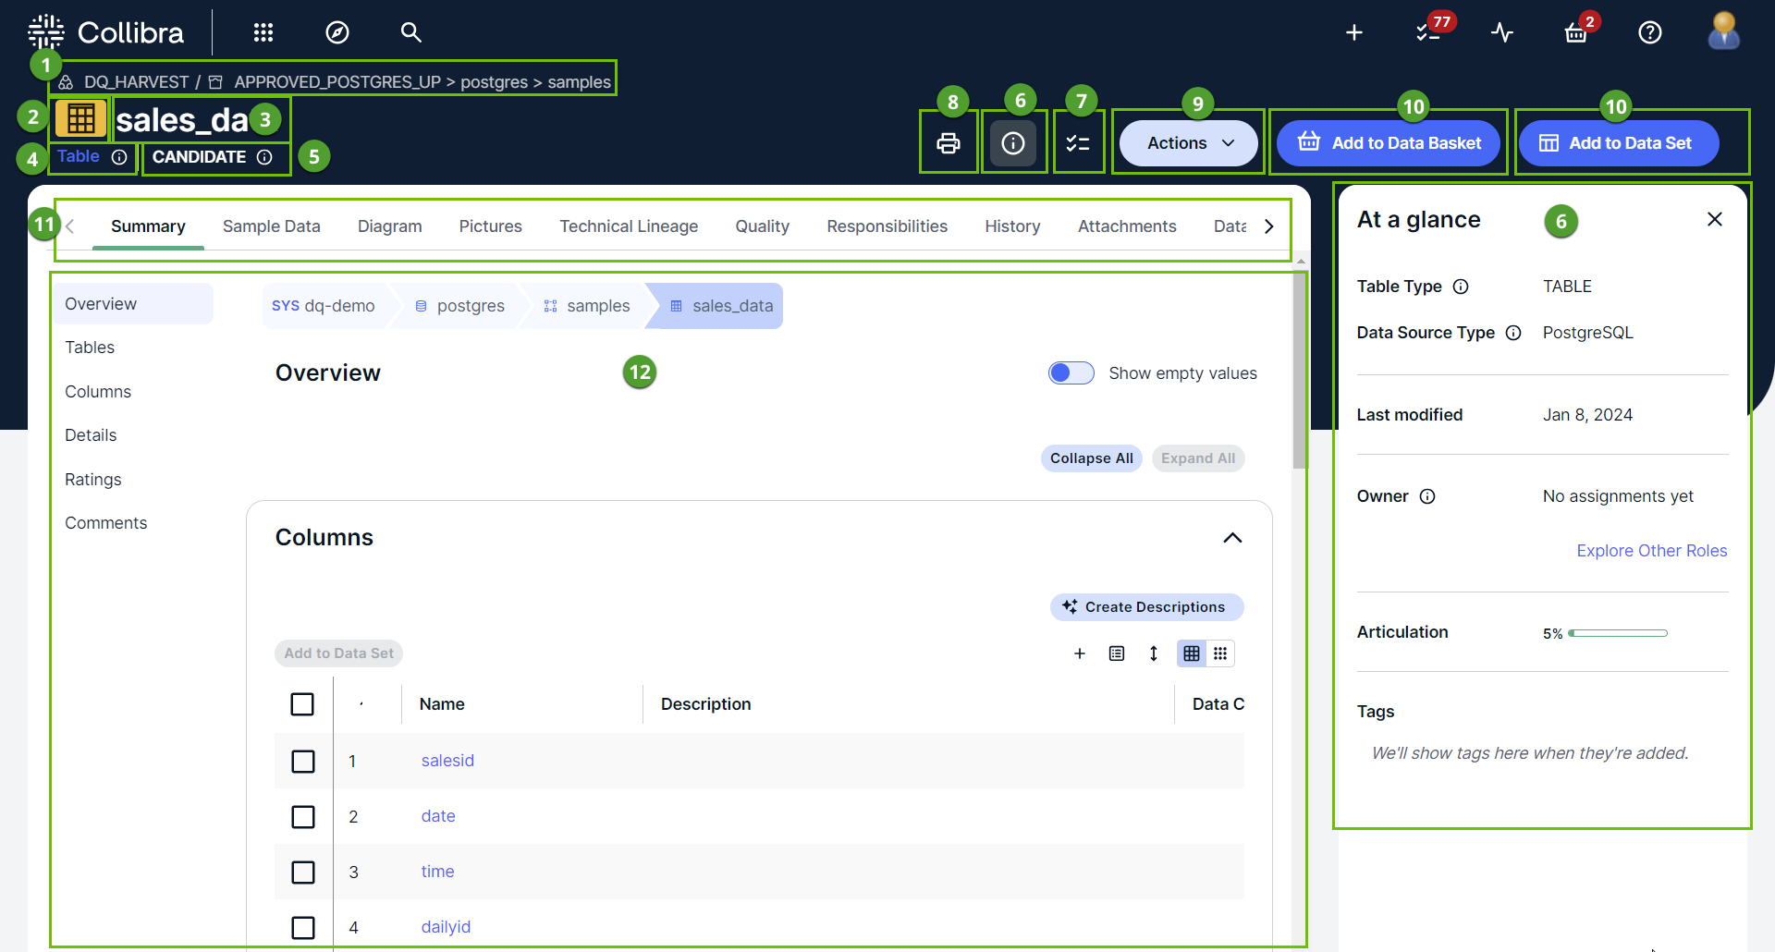Switch to the Technical Lineage tab
Image resolution: width=1775 pixels, height=952 pixels.
[629, 226]
